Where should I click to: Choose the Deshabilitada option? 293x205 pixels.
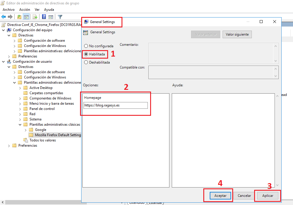click(86, 62)
